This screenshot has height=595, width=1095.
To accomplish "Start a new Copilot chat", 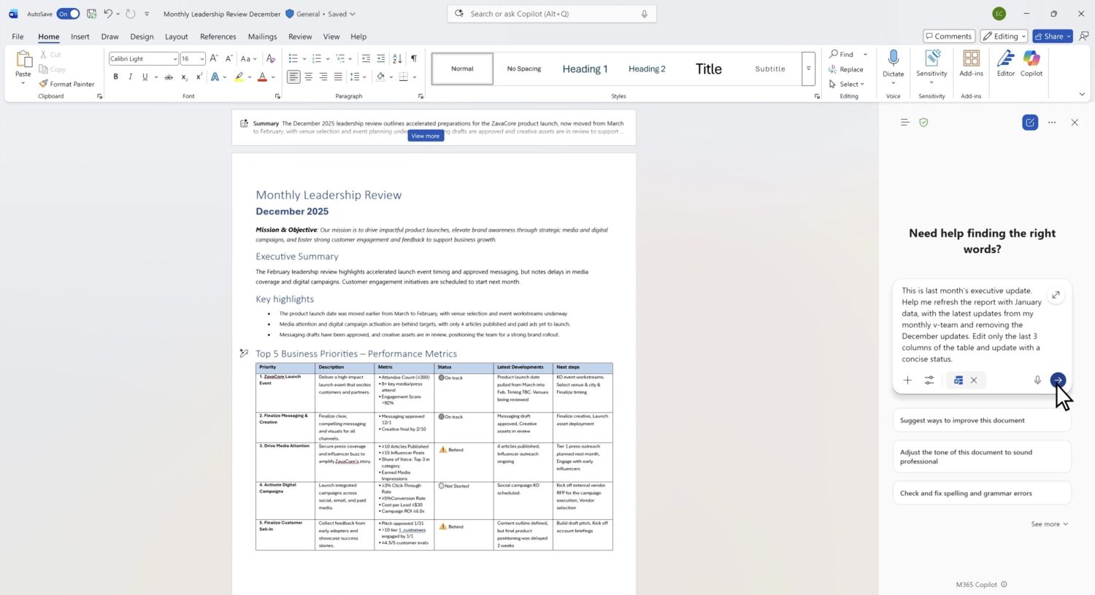I will tap(1029, 122).
